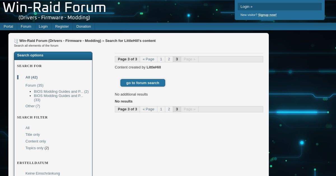Click the Search options panel header
The height and width of the screenshot is (176, 336).
[x=53, y=56]
